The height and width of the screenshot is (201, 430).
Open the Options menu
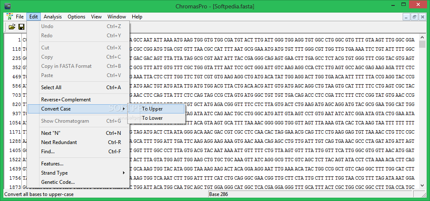tap(76, 17)
